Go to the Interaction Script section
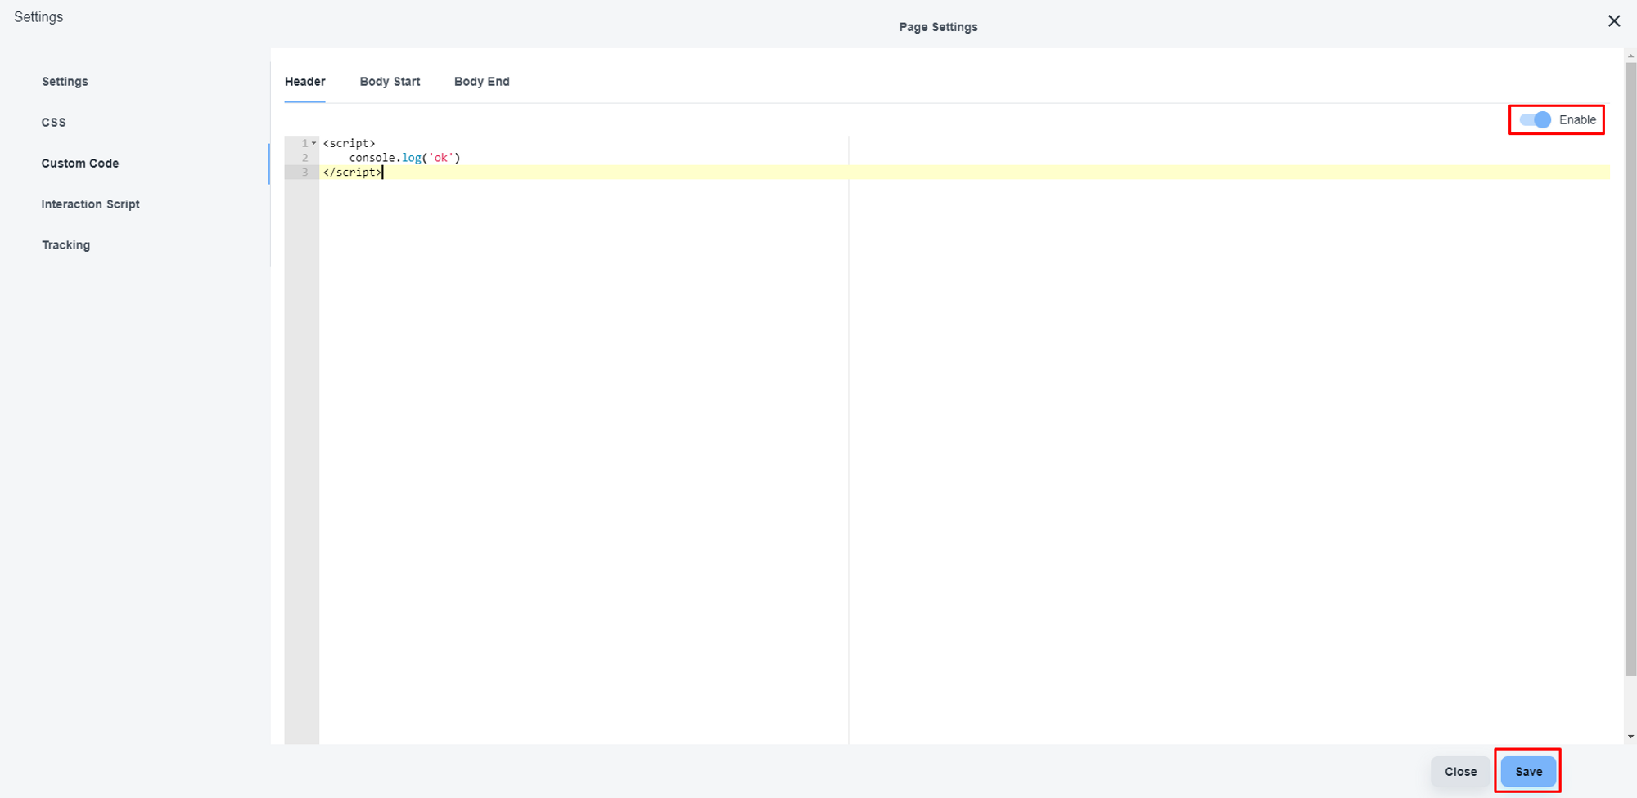 90,204
